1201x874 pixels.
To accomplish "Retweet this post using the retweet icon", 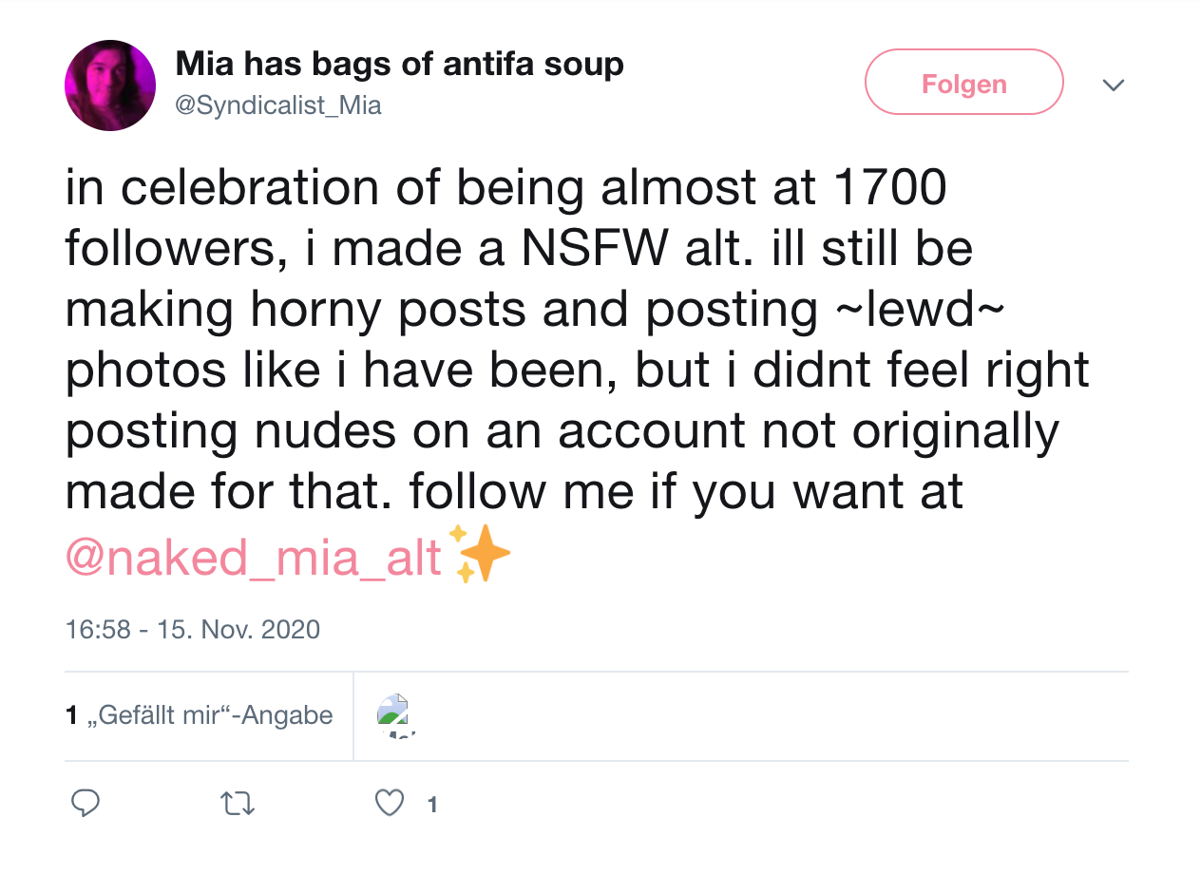I will pyautogui.click(x=238, y=804).
